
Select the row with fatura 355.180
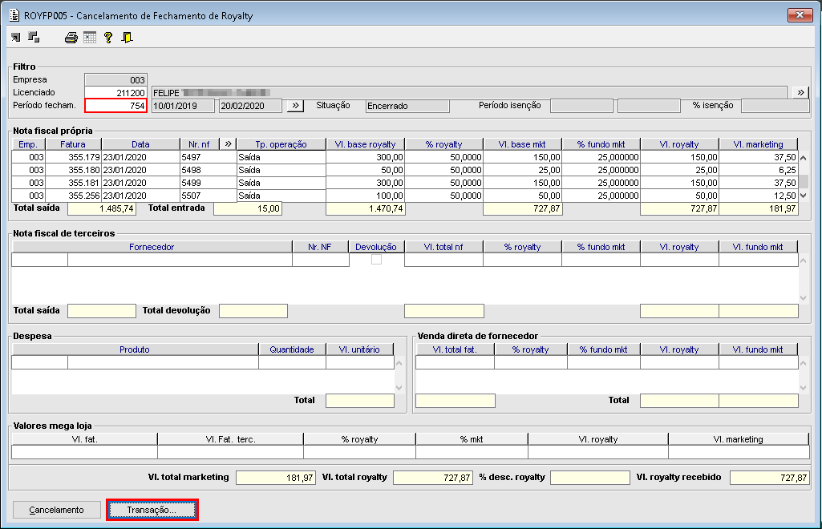(x=73, y=171)
